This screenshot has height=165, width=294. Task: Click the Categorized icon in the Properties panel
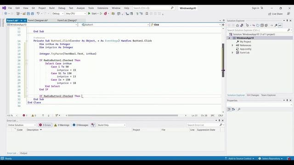pos(229,109)
